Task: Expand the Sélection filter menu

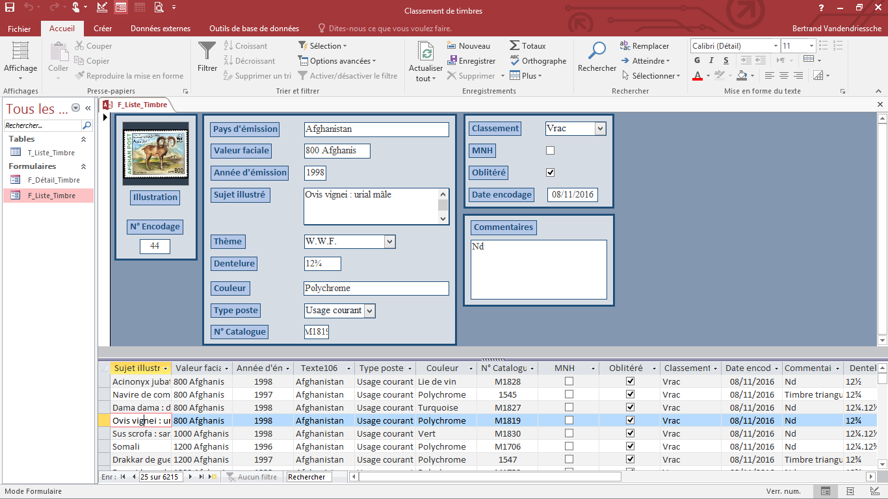Action: [x=322, y=46]
